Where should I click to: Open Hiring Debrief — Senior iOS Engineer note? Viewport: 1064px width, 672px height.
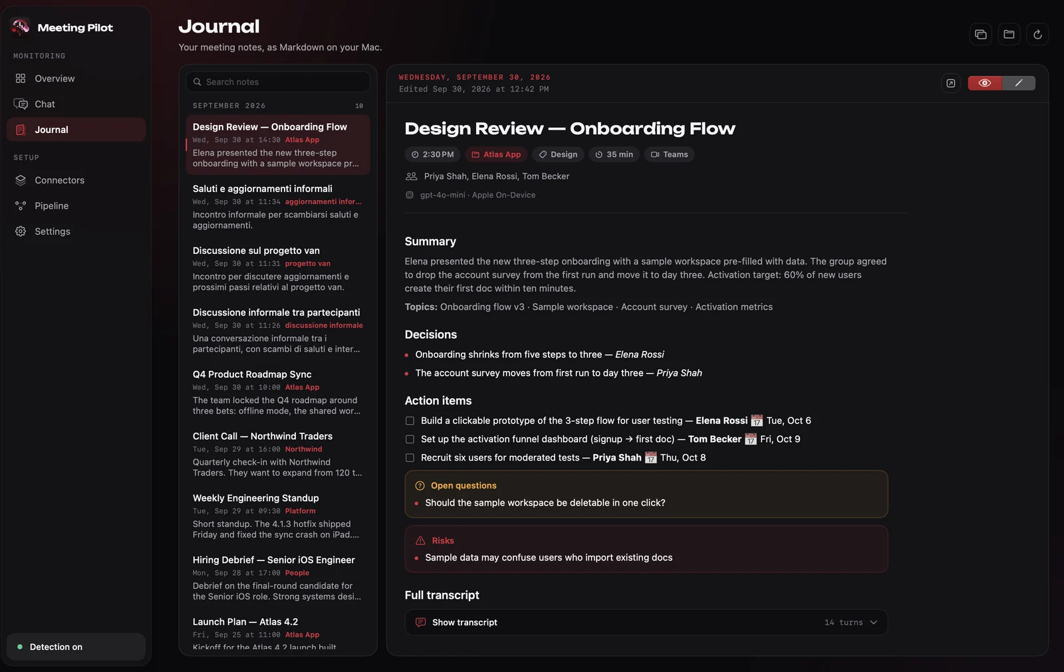click(x=278, y=578)
